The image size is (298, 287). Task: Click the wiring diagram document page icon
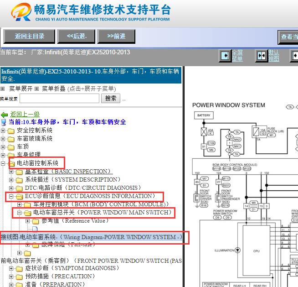[35, 229]
